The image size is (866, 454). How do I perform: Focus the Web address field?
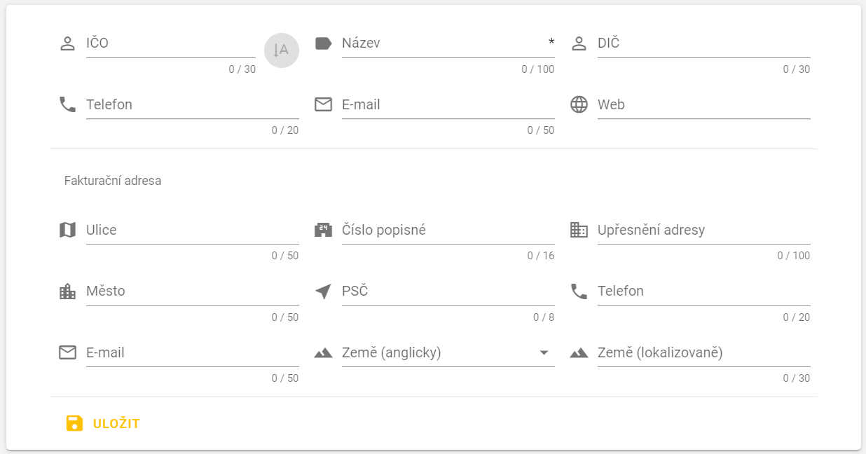coord(703,105)
